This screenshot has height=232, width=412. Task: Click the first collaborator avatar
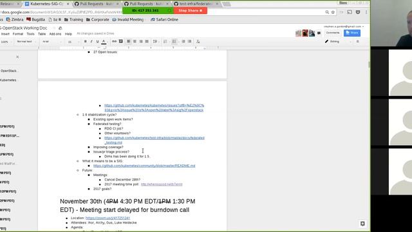pos(298,33)
